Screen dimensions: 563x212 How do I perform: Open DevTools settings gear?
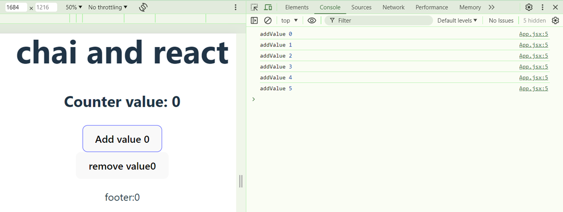click(x=529, y=7)
